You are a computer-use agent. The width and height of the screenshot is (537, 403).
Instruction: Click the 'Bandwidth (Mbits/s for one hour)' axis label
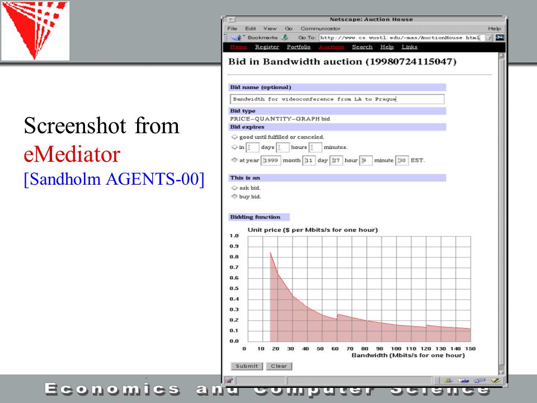click(x=408, y=355)
